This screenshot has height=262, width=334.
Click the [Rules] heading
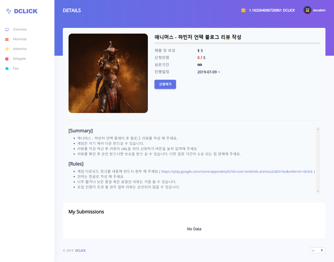tap(76, 164)
